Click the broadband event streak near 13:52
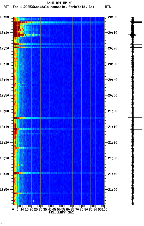The height and width of the screenshot is (226, 144). point(59,193)
